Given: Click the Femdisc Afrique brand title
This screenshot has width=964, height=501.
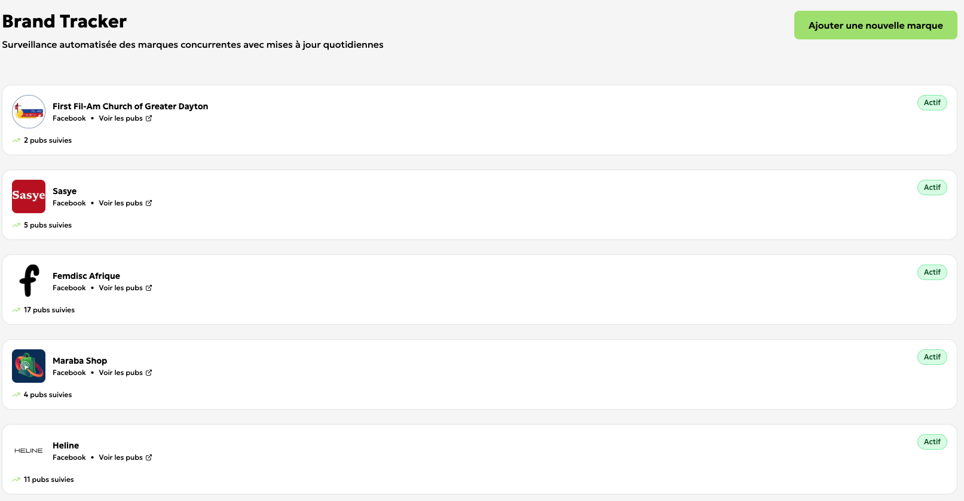Looking at the screenshot, I should (86, 276).
